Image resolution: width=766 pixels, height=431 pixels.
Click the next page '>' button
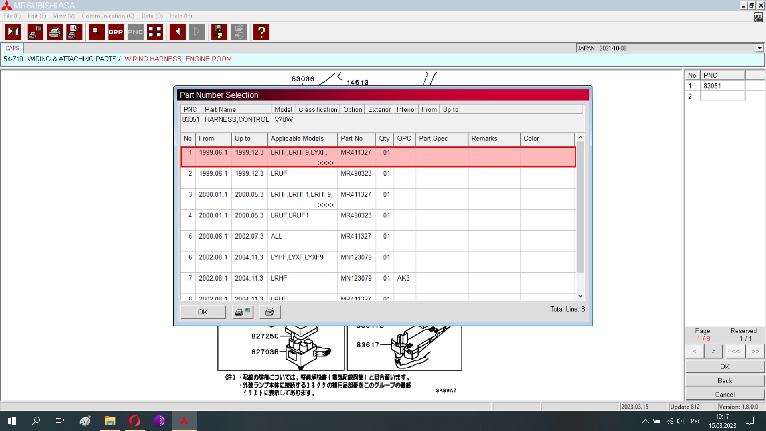coord(713,351)
